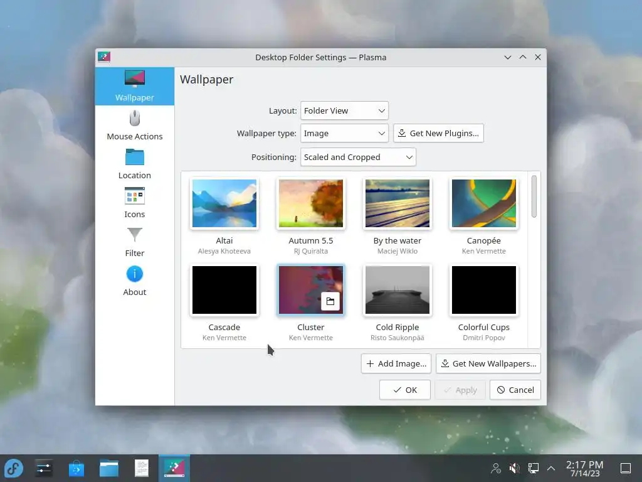
Task: Click Get New Plugins button
Action: 438,133
